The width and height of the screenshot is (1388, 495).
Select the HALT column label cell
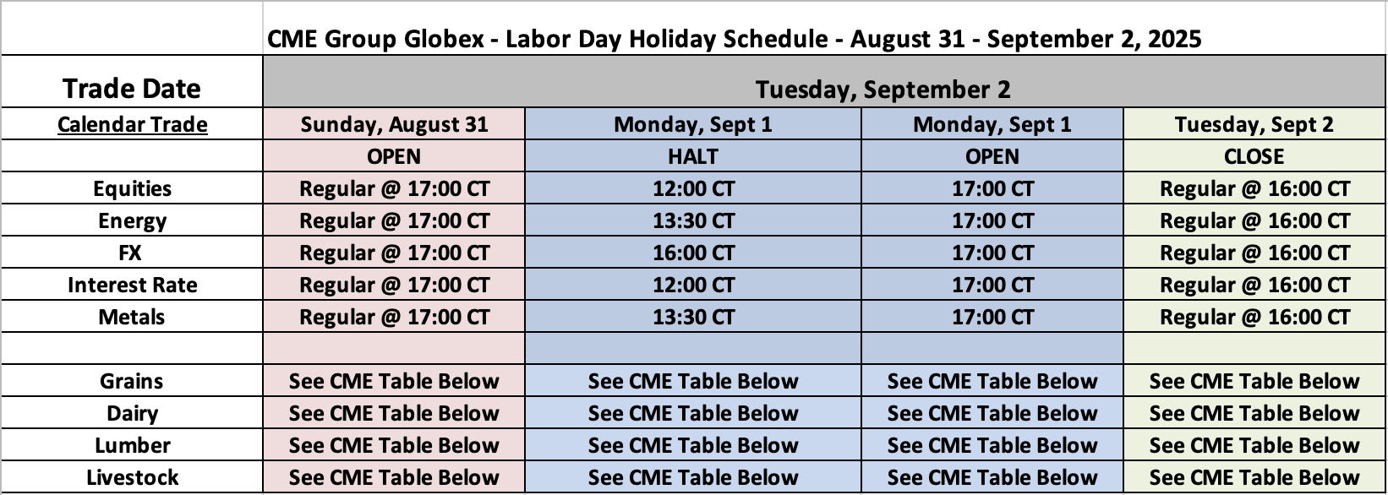click(693, 156)
